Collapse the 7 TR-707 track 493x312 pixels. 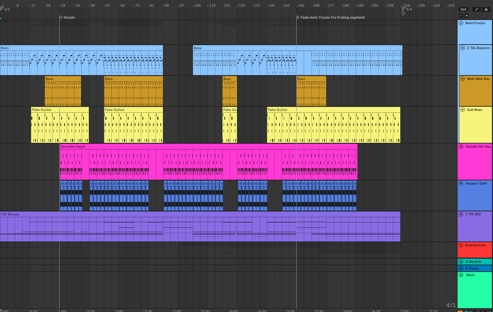[461, 214]
